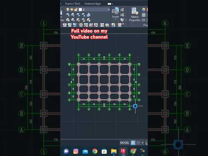The height and width of the screenshot is (156, 208).
Task: Click the Layer Unisolate icon
Action: (73, 20)
